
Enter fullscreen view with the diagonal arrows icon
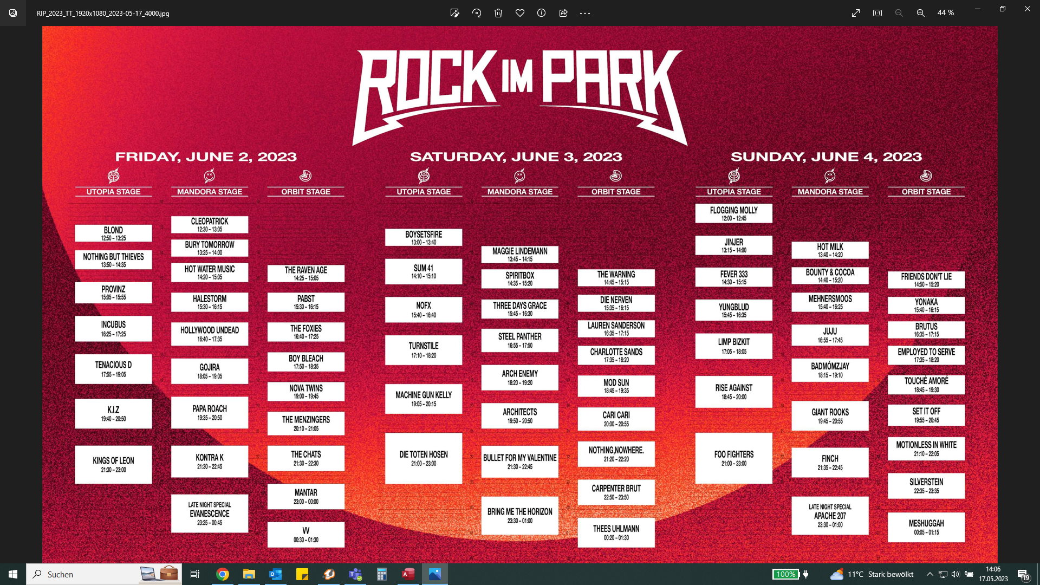click(x=856, y=13)
